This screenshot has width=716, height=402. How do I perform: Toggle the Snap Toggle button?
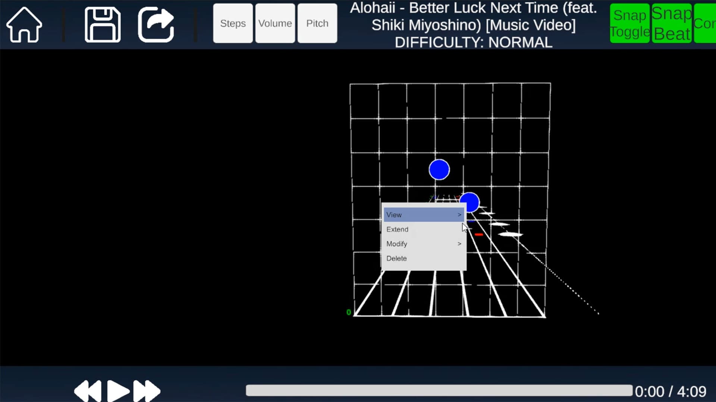coord(629,23)
